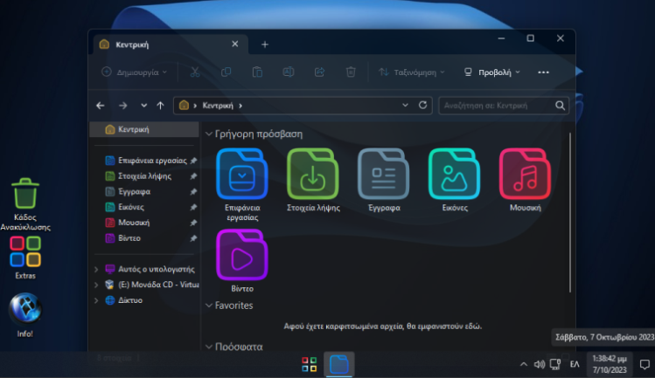Screen dimensions: 655x378
Task: Select Κεντρική in the navigation pane
Action: coord(144,129)
